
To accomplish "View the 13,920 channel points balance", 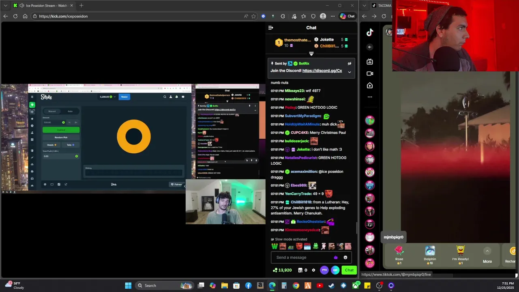I will pos(282,270).
